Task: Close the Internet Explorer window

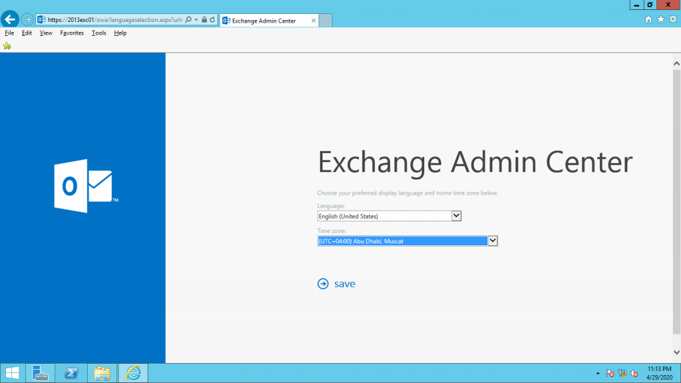Action: pos(668,5)
